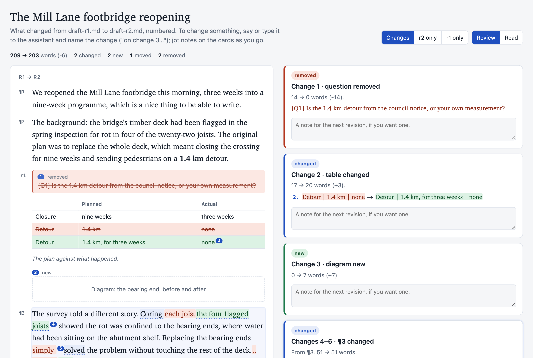Click change badge 2 in Detour row
Image resolution: width=533 pixels, height=358 pixels.
(219, 241)
